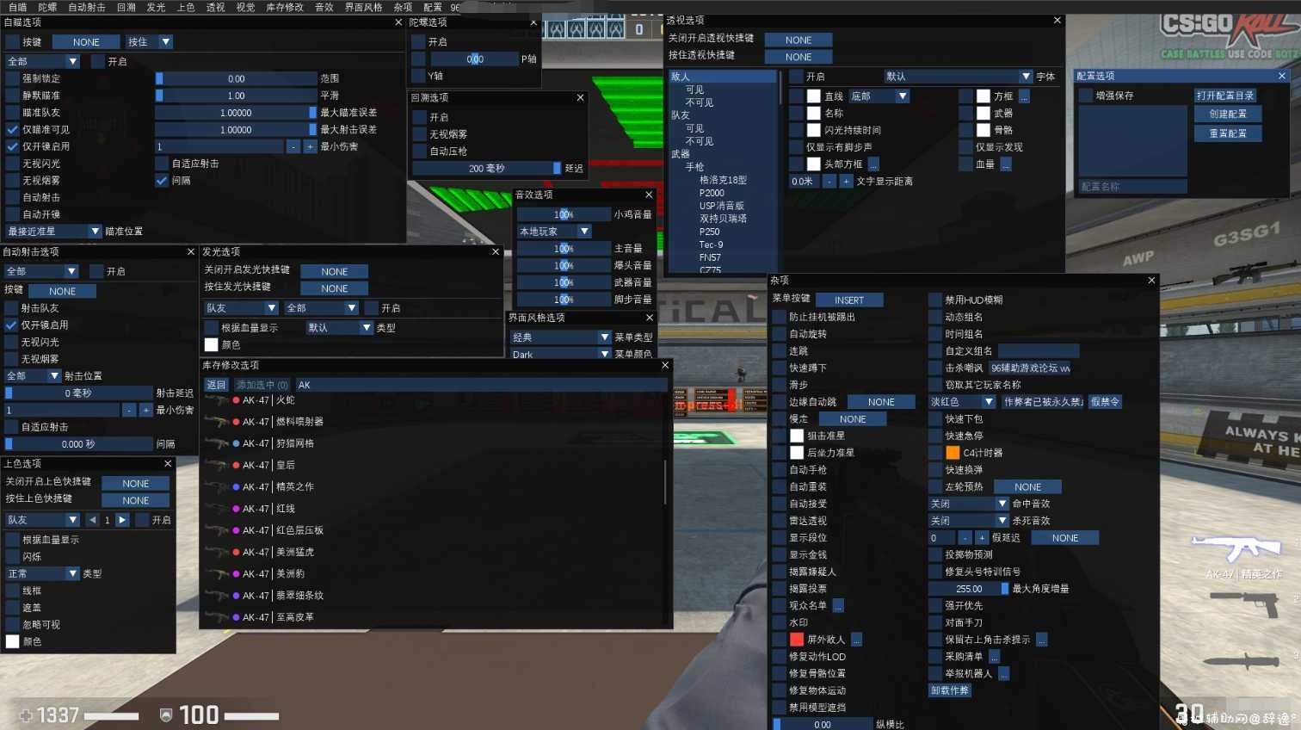Open the ellipsis options next to 举报机器人

1003,674
